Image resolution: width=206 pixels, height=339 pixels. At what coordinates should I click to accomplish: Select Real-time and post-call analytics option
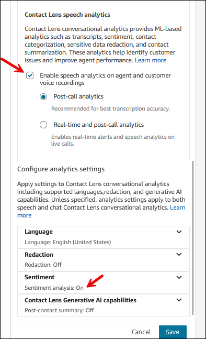[x=43, y=125]
